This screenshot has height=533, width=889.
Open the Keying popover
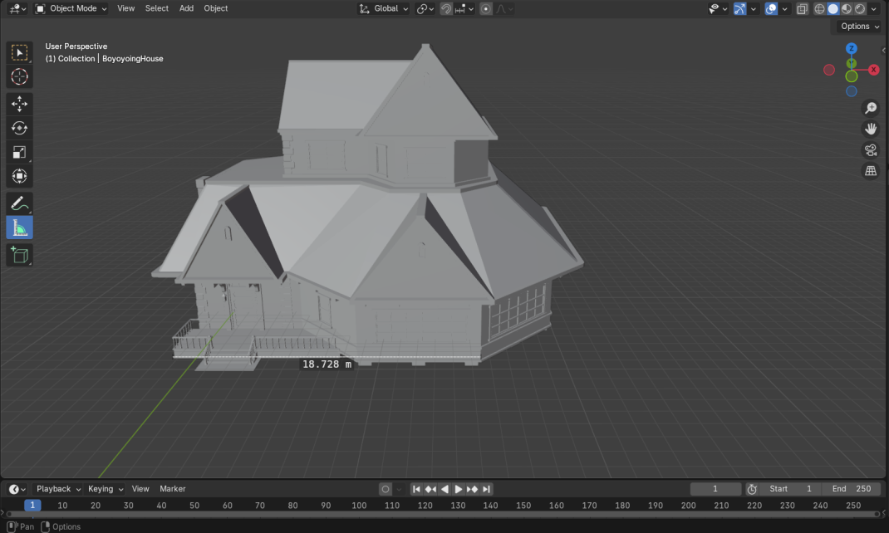click(106, 489)
